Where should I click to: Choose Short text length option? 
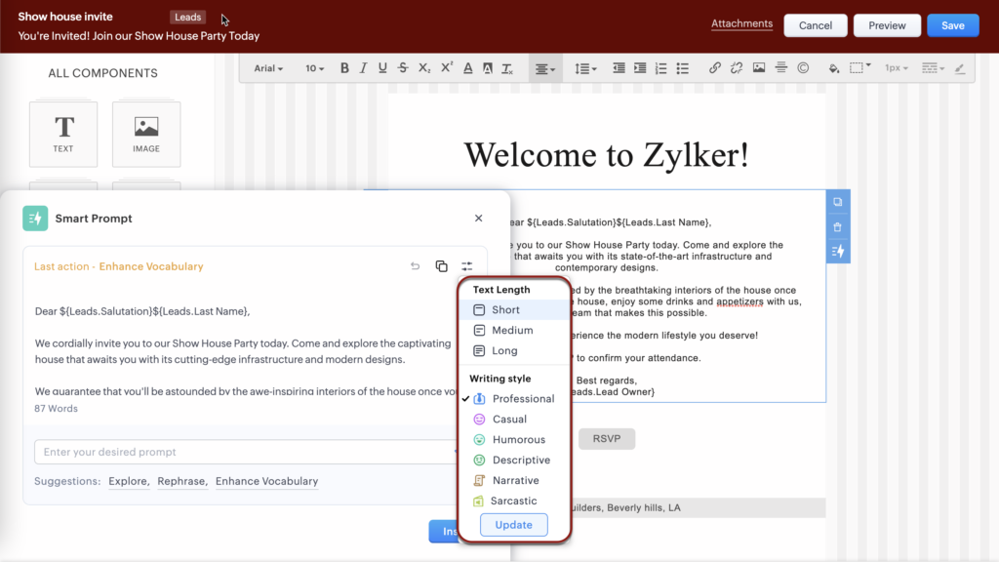click(505, 310)
